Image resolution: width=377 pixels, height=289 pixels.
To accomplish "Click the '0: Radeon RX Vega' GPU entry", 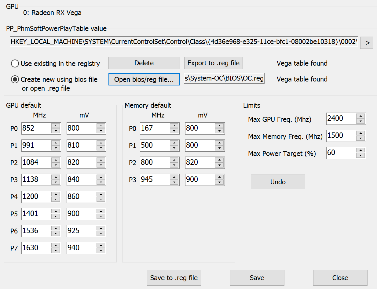I will [52, 13].
